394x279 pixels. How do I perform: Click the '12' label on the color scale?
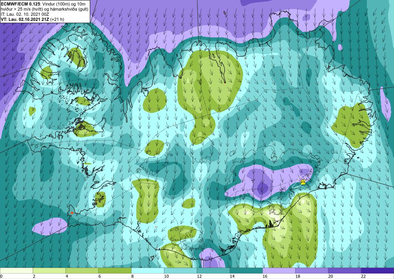(199, 276)
